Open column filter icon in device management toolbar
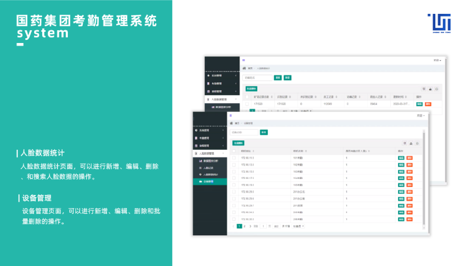Viewport: 466px width, 266px height. pos(404,143)
